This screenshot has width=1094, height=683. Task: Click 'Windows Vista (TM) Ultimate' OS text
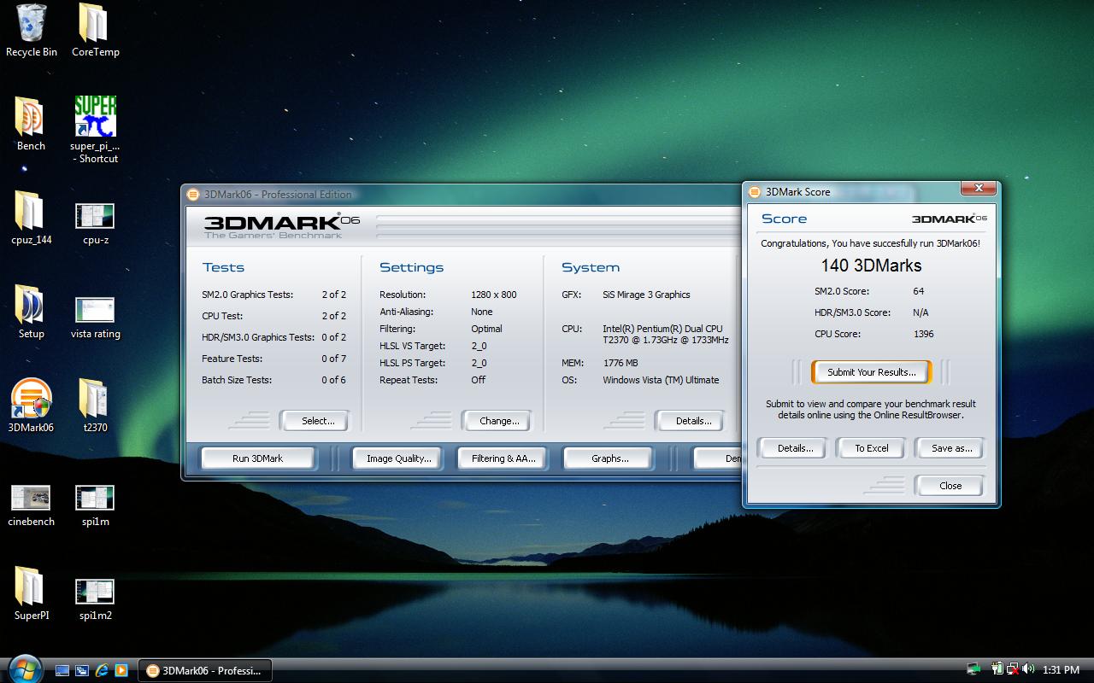point(661,380)
